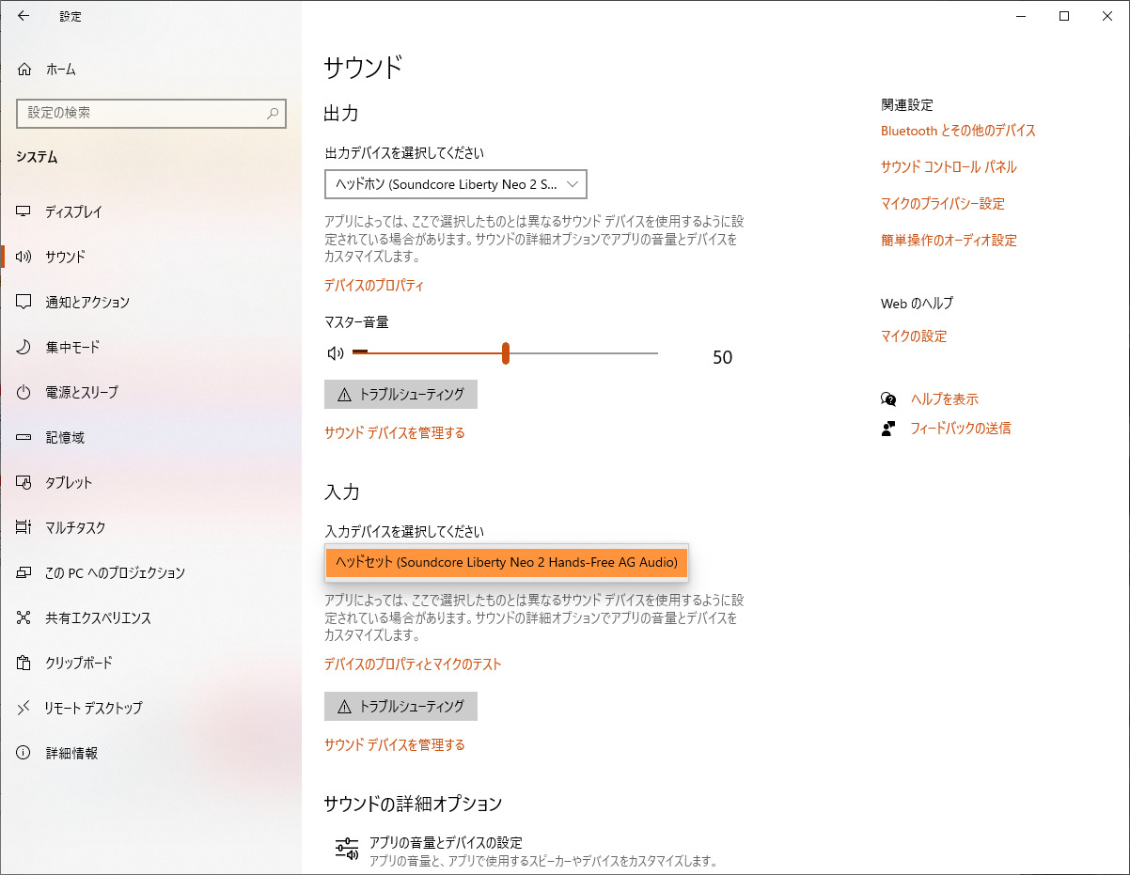Click the search magnifier icon
The height and width of the screenshot is (875, 1130).
(x=273, y=113)
